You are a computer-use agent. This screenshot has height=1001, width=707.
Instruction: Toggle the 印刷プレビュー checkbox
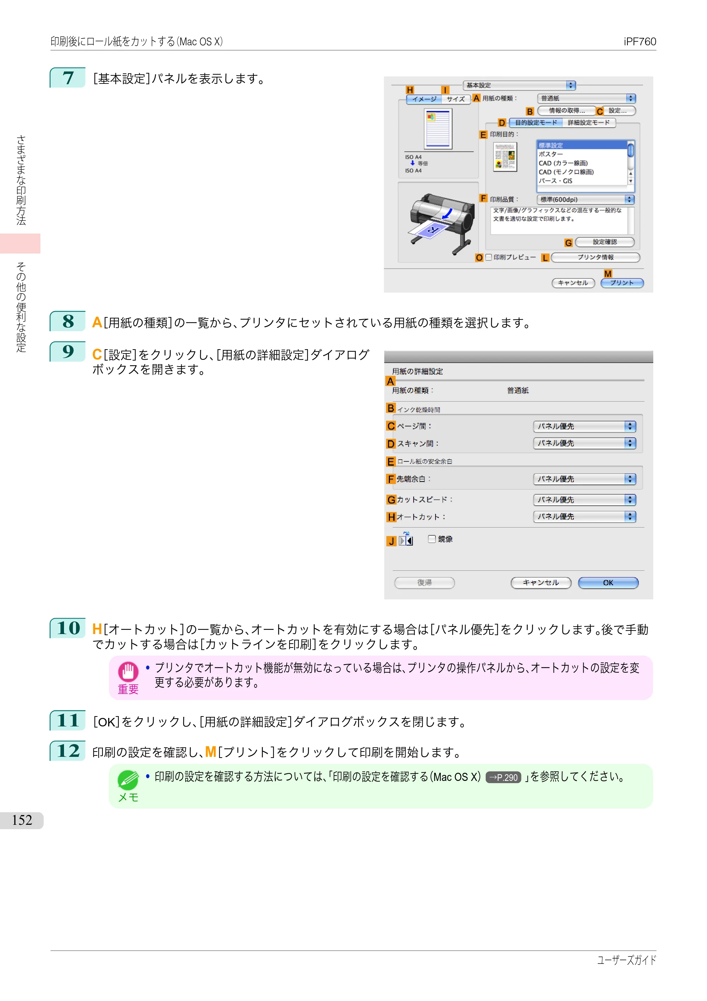point(489,257)
